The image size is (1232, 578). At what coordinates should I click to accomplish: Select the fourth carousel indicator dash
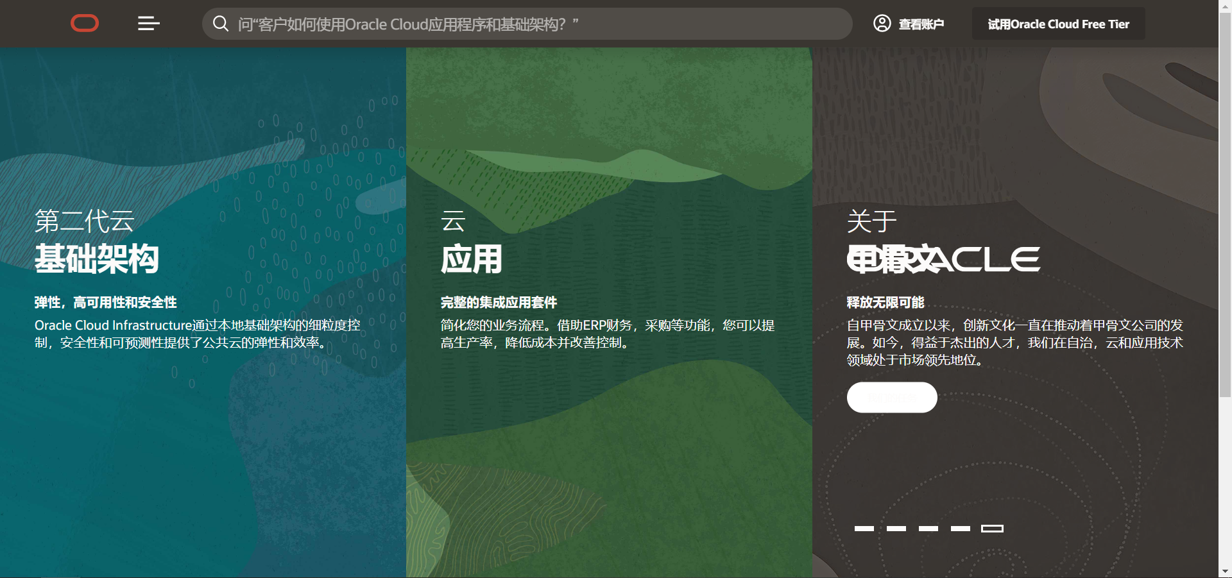[961, 529]
